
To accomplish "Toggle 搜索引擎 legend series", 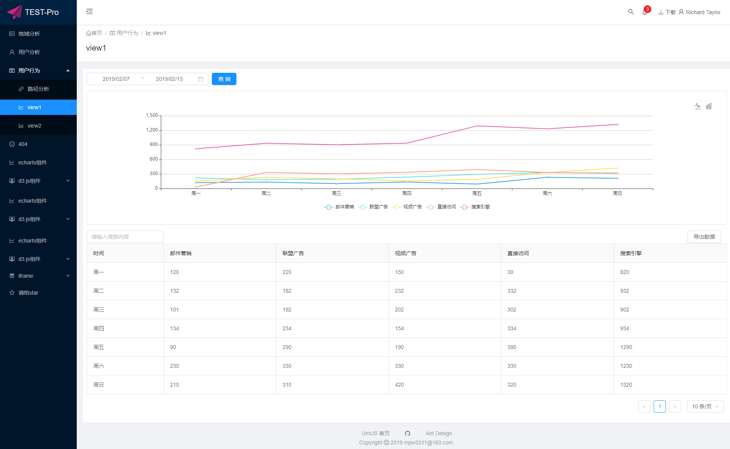I will [475, 207].
